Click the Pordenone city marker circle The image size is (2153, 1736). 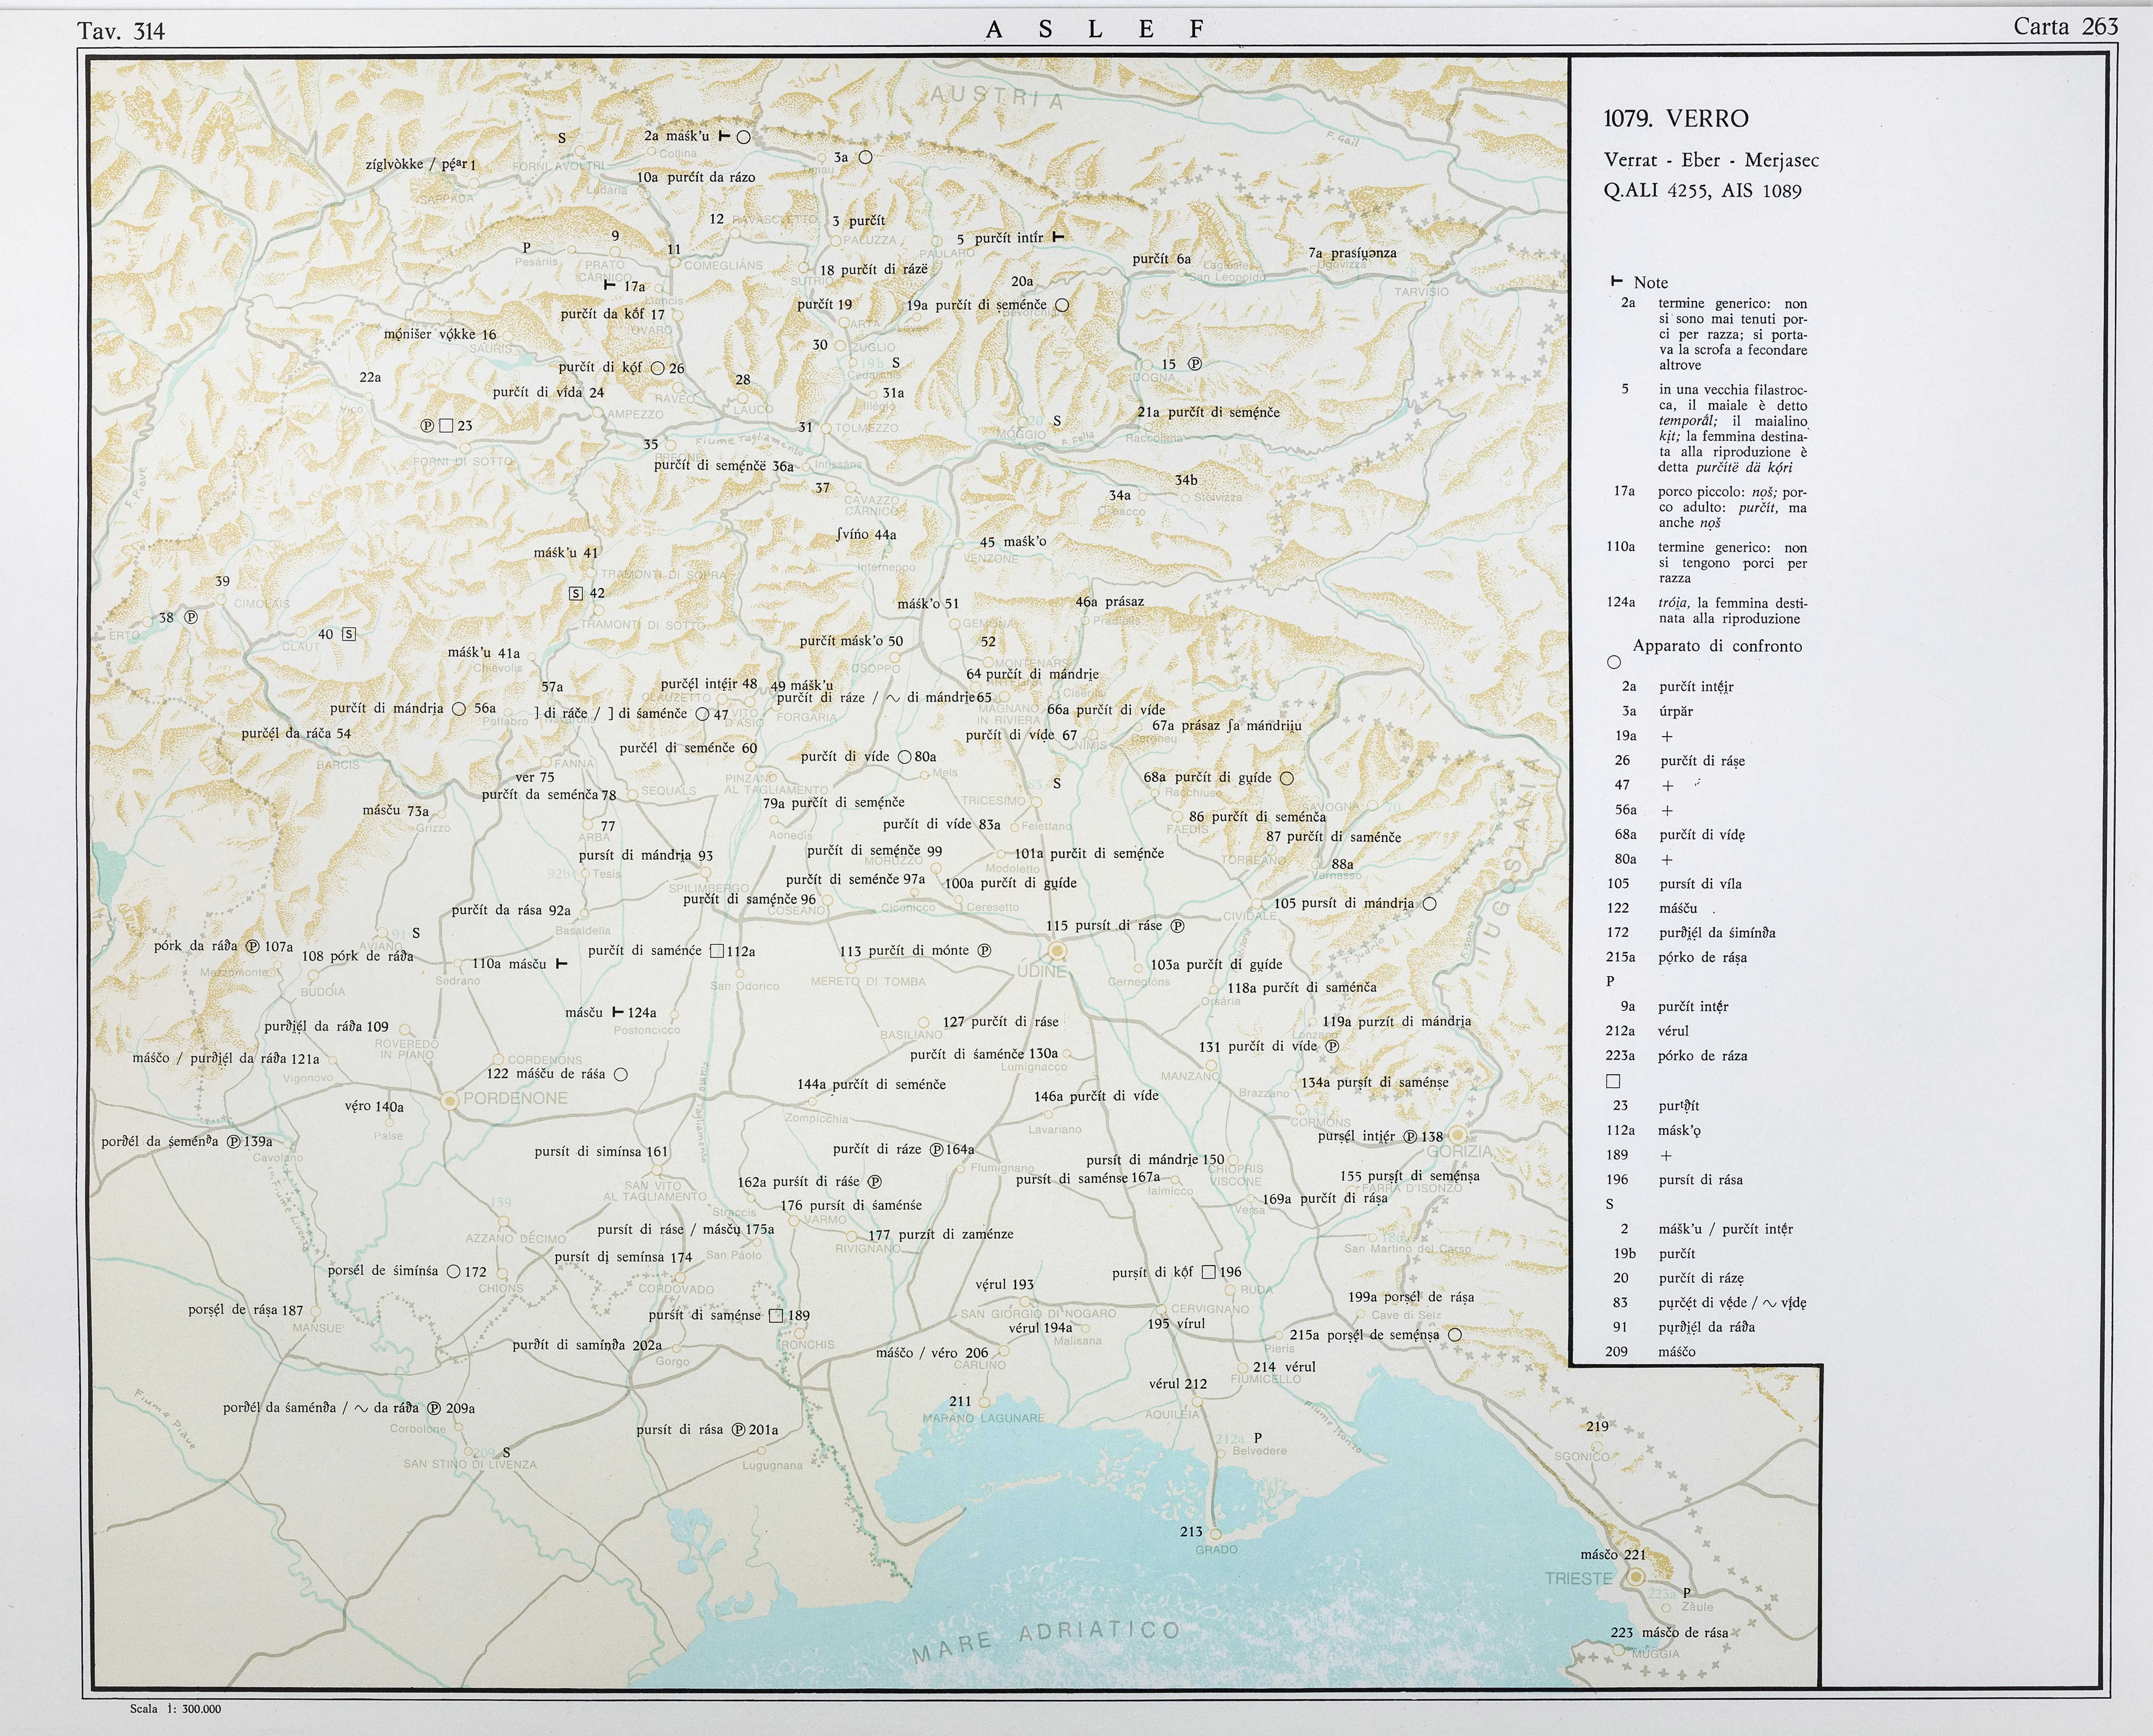[450, 1100]
